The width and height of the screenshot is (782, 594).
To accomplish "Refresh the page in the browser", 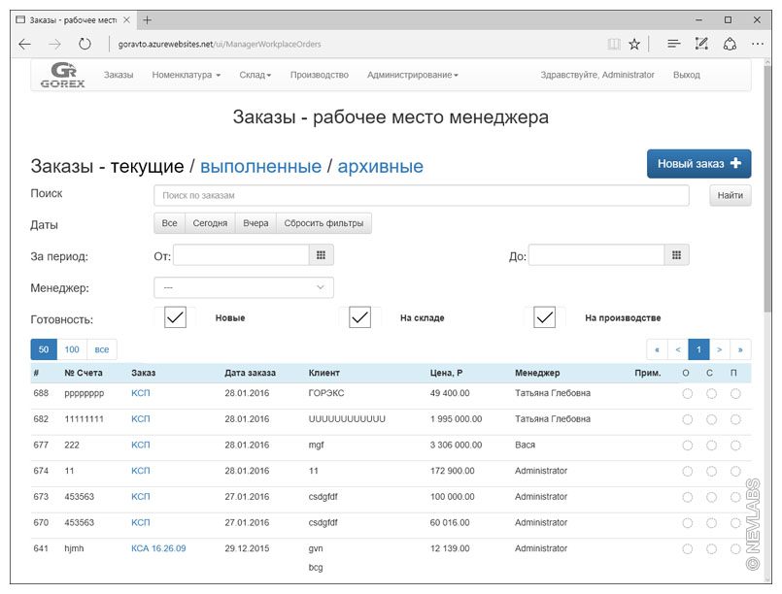I will click(85, 44).
